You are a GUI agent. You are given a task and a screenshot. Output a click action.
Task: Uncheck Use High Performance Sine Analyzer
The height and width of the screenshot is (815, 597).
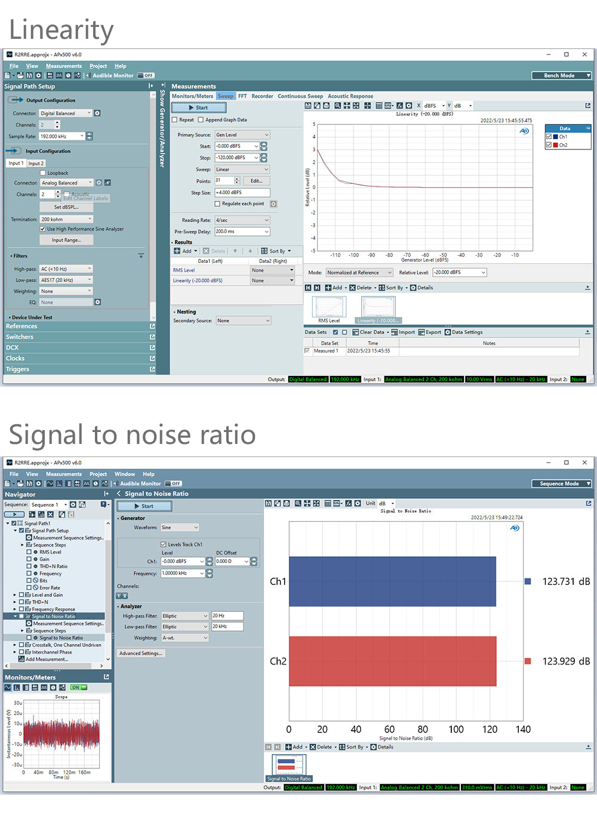[x=43, y=229]
